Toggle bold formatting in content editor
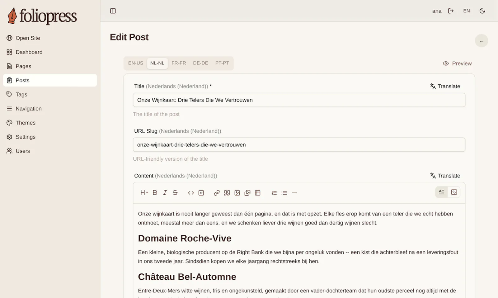498x298 pixels. point(155,193)
